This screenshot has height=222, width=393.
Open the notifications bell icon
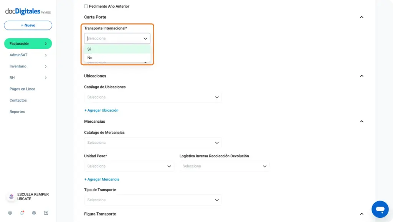click(x=22, y=213)
